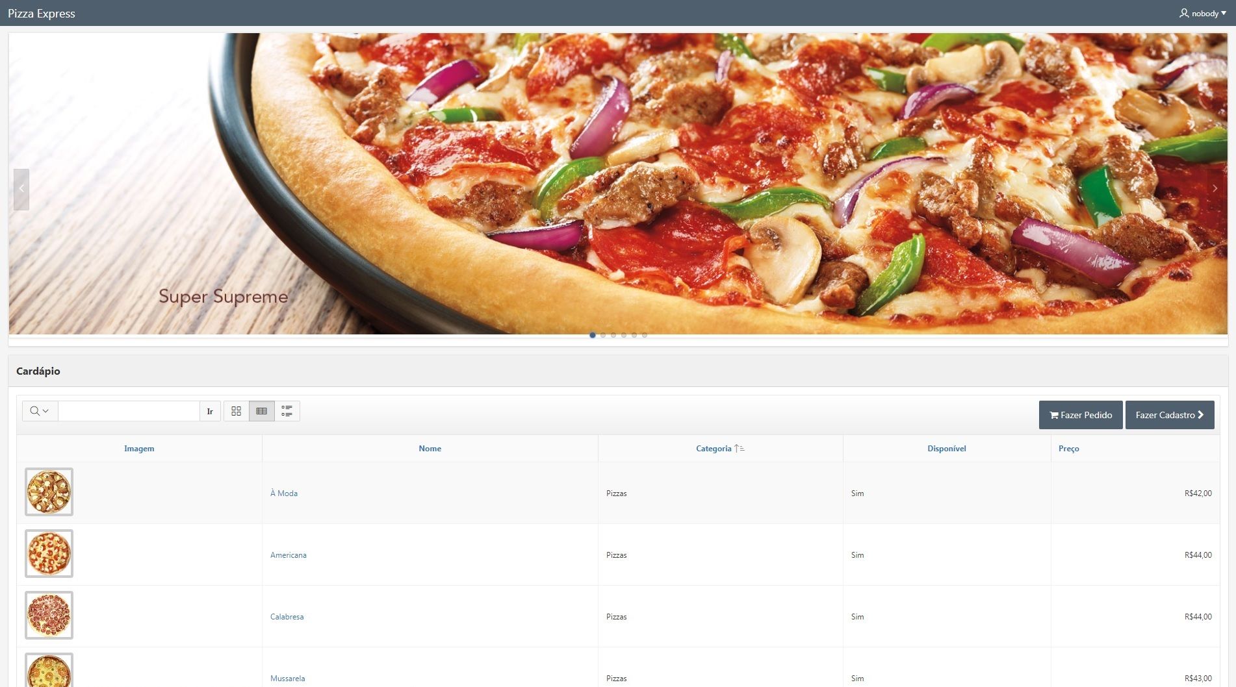Open the Calabresa pizza link
Screen dimensions: 1236x687
[287, 617]
